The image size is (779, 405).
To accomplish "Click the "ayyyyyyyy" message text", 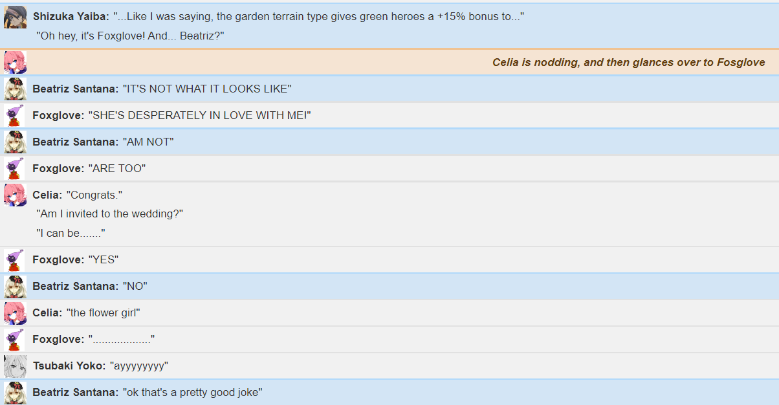I will pos(139,366).
